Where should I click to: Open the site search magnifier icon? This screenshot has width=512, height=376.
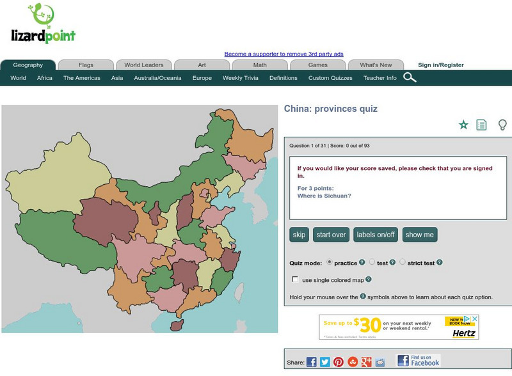410,78
